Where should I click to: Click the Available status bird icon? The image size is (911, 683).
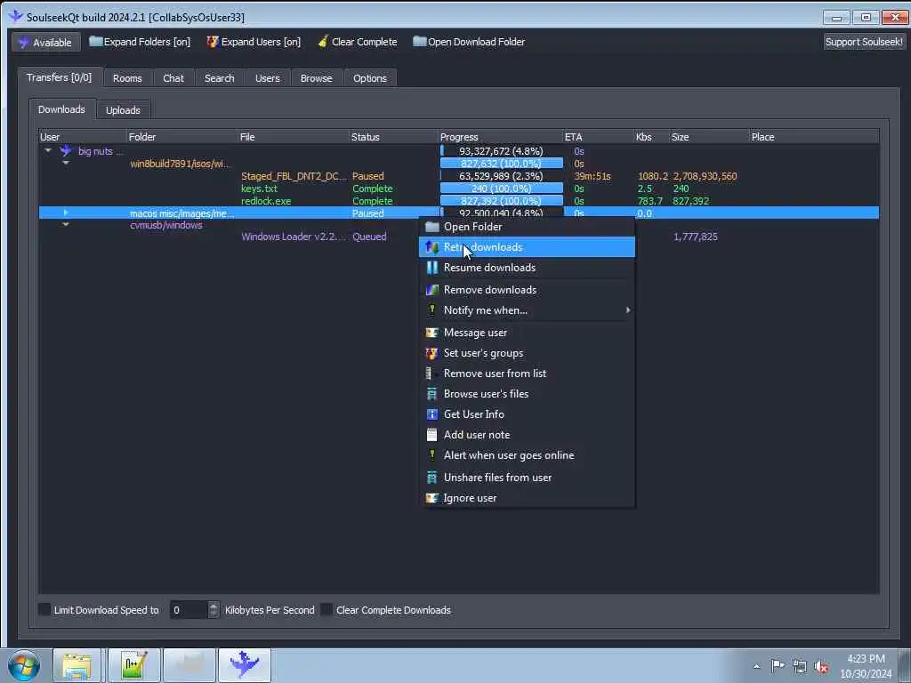pos(23,43)
